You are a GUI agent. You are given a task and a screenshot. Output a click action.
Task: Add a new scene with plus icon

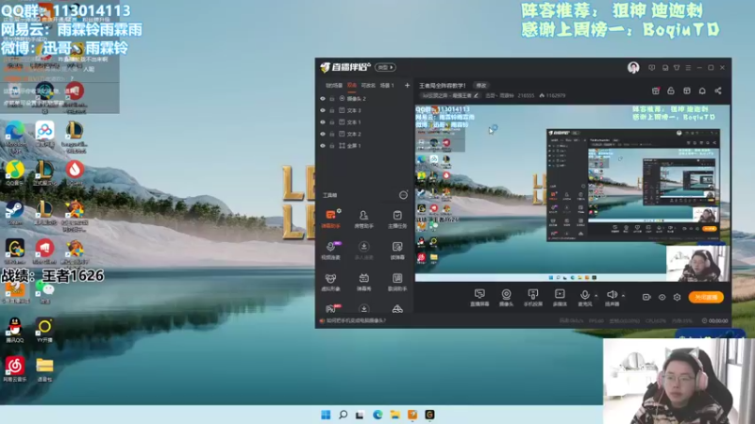[407, 85]
